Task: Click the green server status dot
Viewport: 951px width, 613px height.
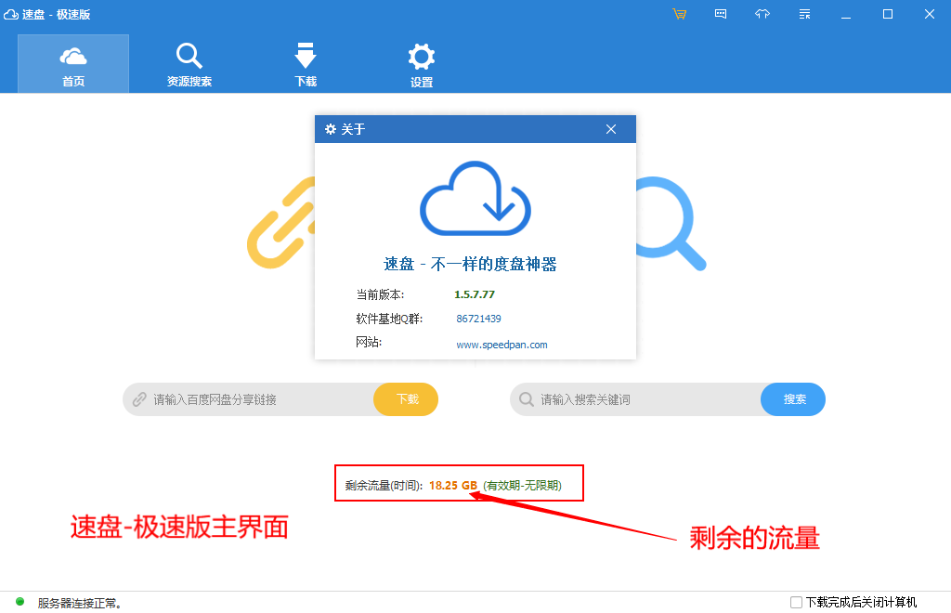Action: pos(20,602)
